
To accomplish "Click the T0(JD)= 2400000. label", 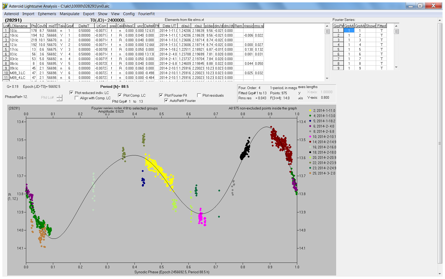I will (x=108, y=20).
